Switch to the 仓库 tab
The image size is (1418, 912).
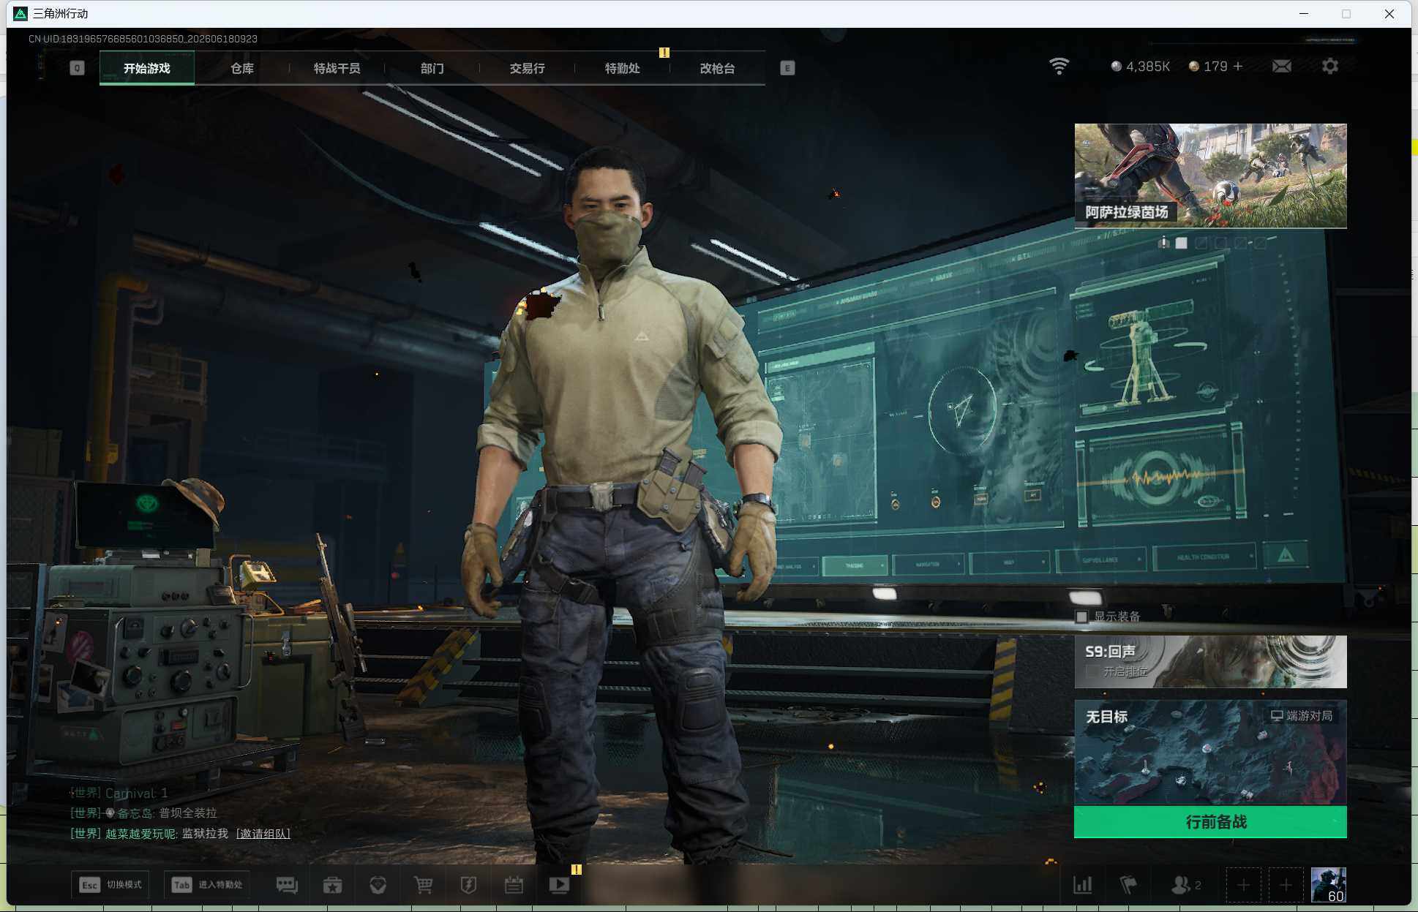(x=242, y=68)
